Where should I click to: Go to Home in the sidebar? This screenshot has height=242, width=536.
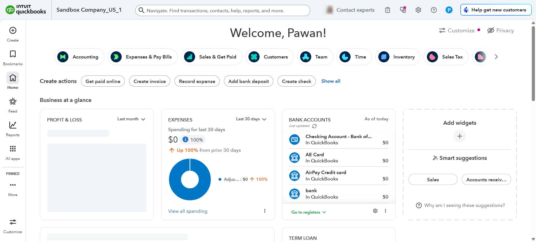coord(13,81)
